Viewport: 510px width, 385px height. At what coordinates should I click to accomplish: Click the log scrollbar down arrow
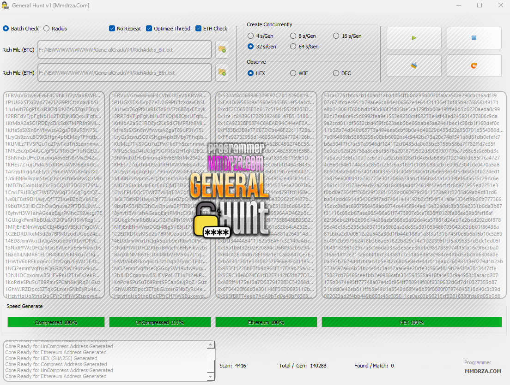[x=211, y=377]
